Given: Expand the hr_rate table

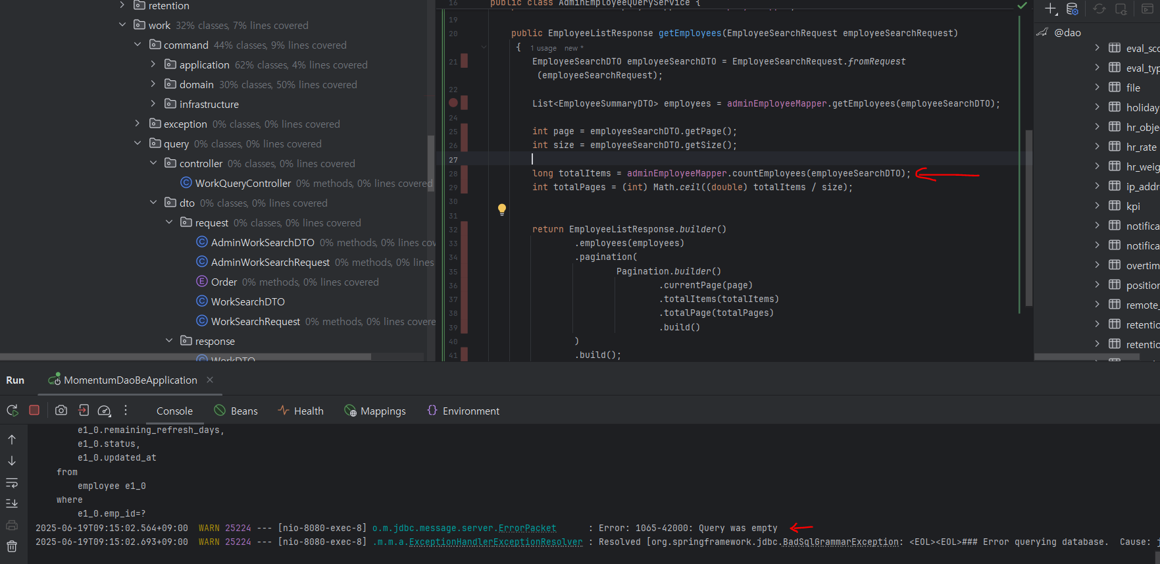Looking at the screenshot, I should 1097,146.
